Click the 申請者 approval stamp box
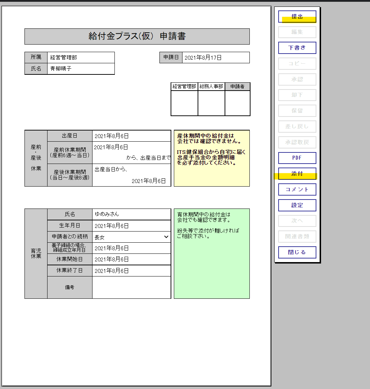 tap(237, 103)
